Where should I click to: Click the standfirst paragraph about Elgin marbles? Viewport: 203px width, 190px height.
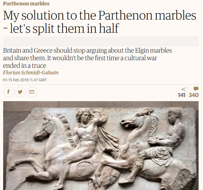[x=87, y=58]
